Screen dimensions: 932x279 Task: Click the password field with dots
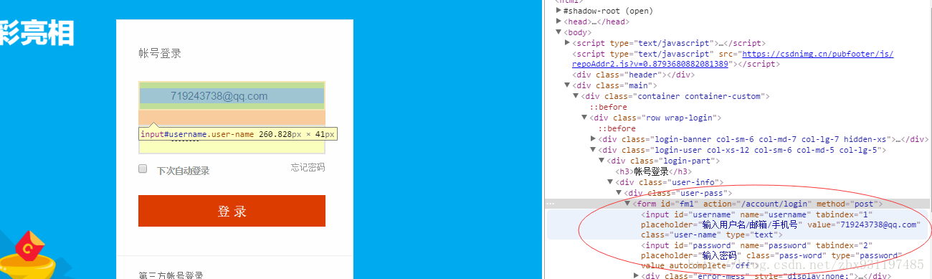232,140
